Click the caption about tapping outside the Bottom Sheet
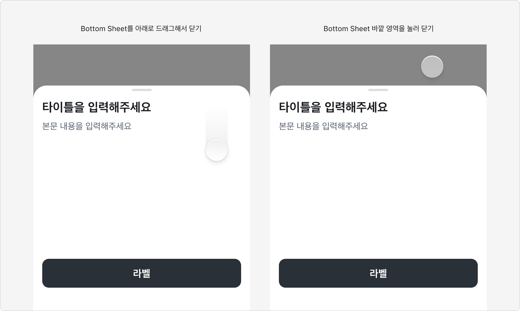 point(378,29)
